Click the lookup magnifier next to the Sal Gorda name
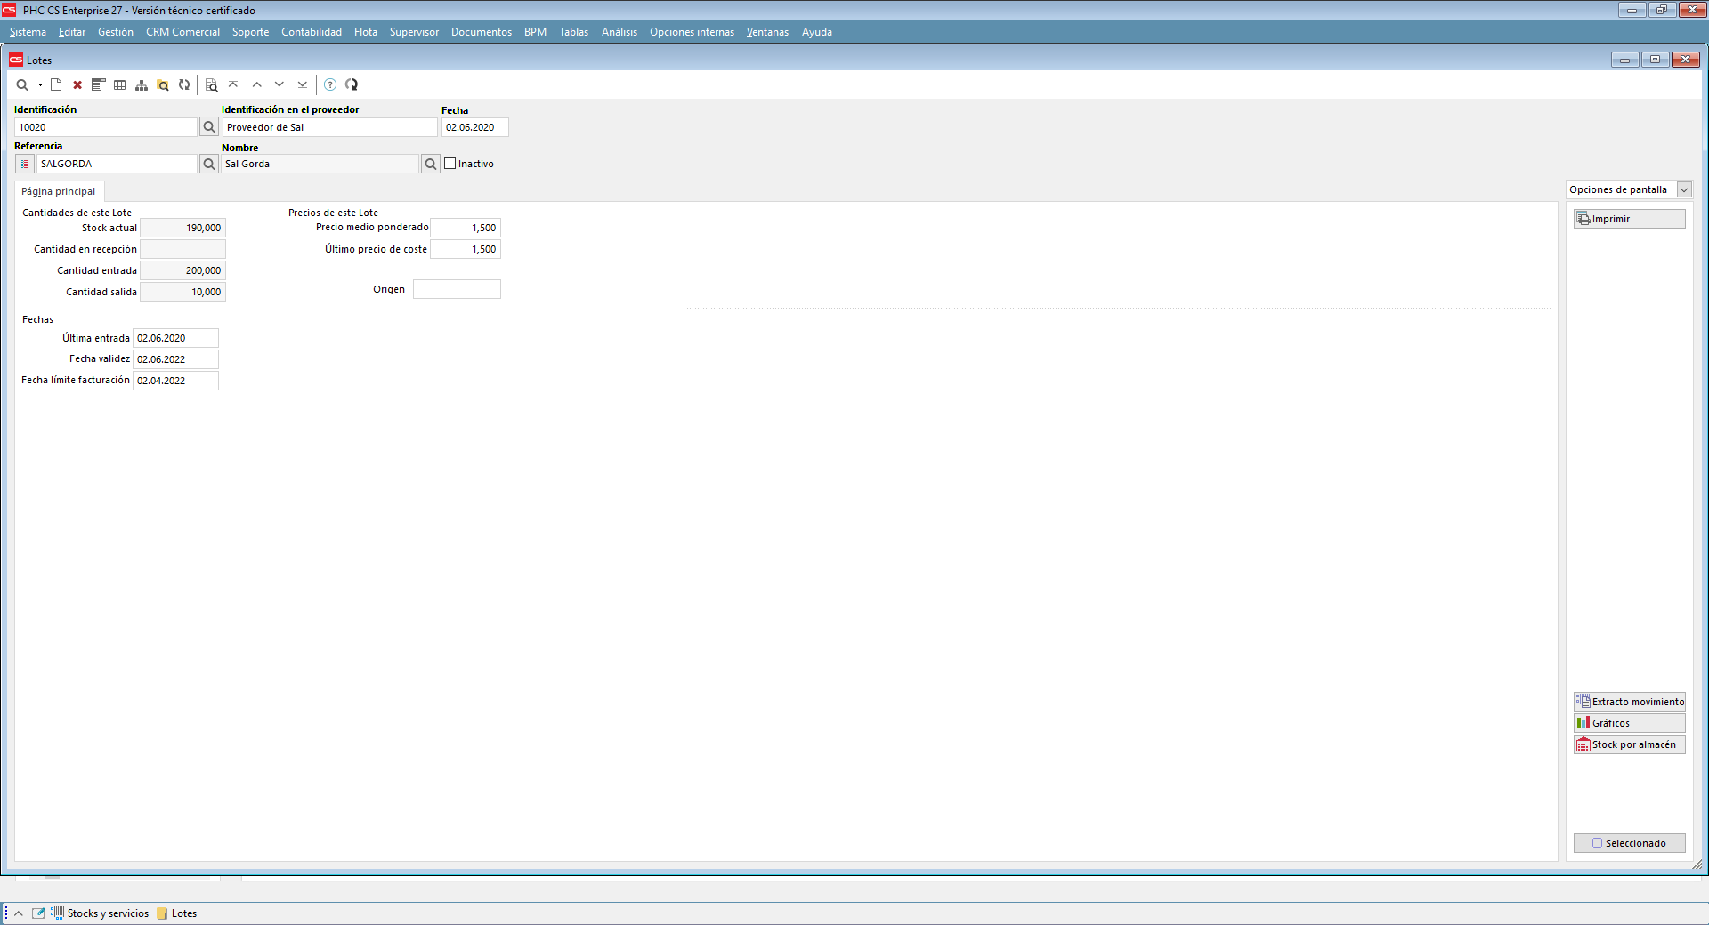Viewport: 1709px width, 925px height. [431, 164]
